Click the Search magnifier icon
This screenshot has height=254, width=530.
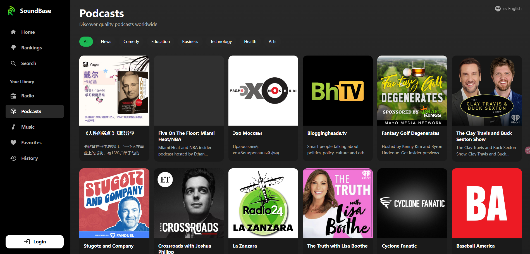click(x=13, y=63)
